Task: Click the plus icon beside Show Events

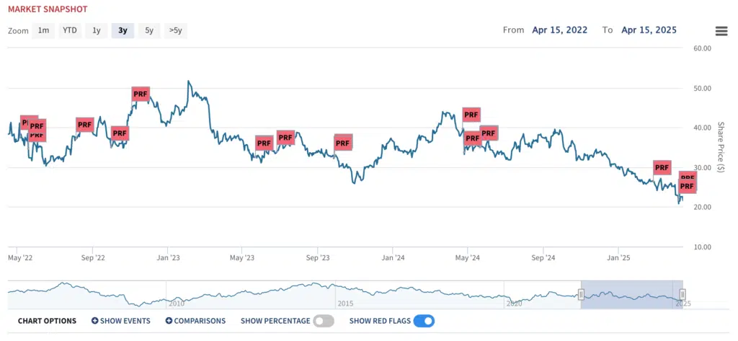Action: pyautogui.click(x=94, y=322)
